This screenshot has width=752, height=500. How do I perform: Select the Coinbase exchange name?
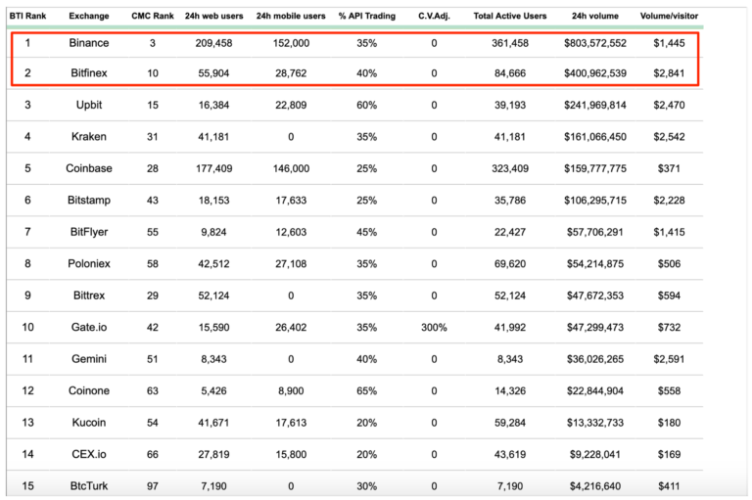89,168
